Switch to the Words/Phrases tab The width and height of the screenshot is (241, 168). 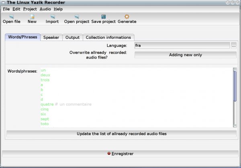click(22, 37)
